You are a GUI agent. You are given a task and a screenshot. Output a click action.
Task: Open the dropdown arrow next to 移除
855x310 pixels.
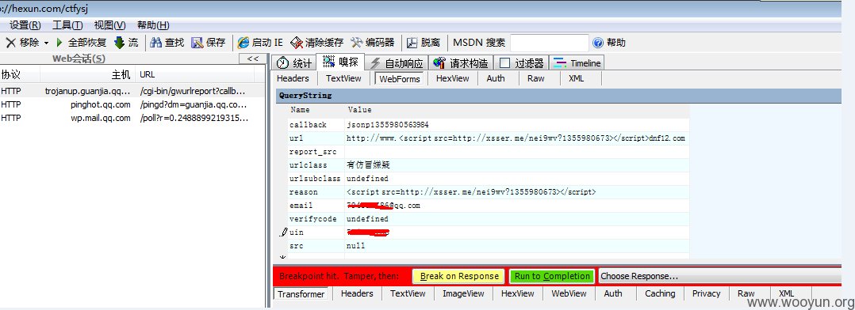pyautogui.click(x=46, y=43)
